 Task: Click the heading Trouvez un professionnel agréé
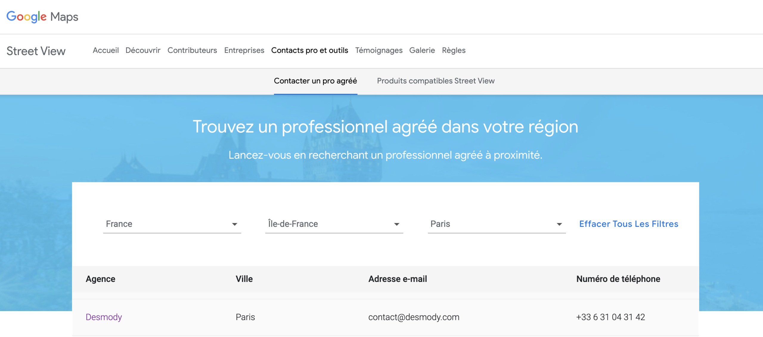(x=385, y=127)
